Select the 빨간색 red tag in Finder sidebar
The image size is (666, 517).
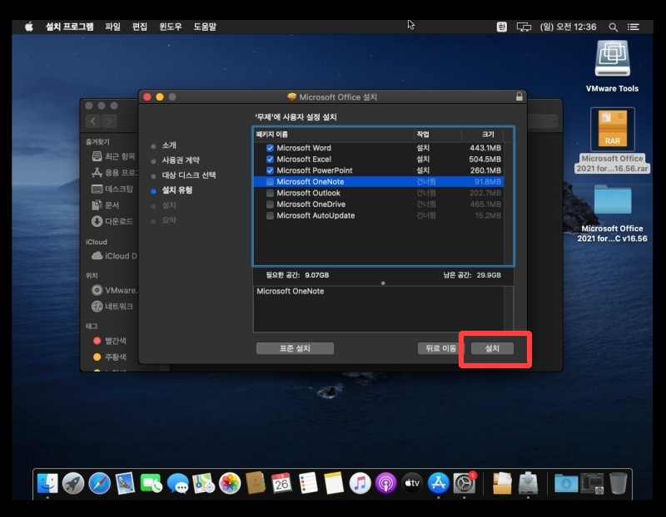click(110, 341)
